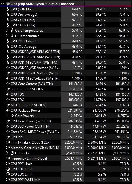The image size is (132, 184).
Task: Click clock icon beside Memory Controller Clock (UCLK)
Action: [8, 148]
